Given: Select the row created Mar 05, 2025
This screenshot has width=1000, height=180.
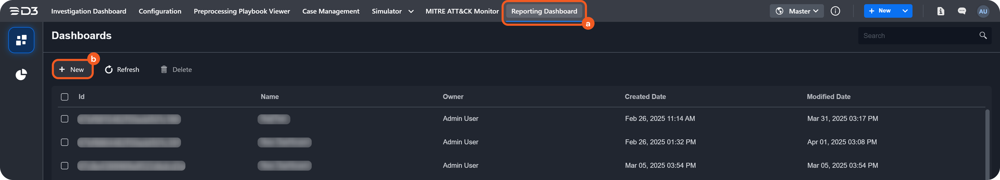Looking at the screenshot, I should click(65, 166).
